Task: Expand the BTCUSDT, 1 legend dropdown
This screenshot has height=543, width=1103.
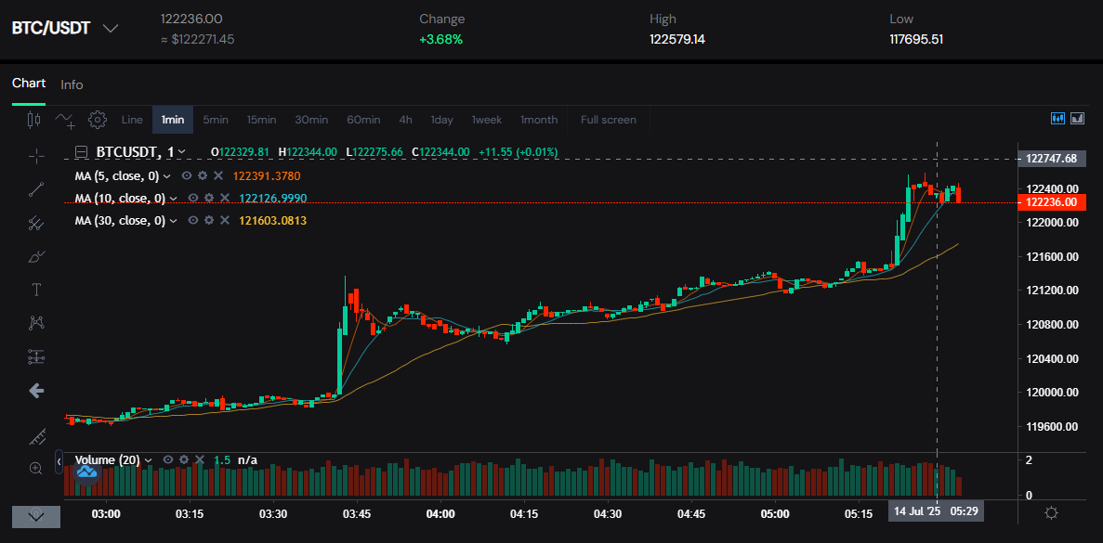Action: [x=182, y=151]
